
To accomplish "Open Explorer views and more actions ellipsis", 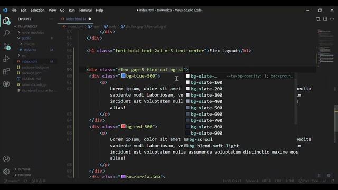I will pyautogui.click(x=51, y=19).
